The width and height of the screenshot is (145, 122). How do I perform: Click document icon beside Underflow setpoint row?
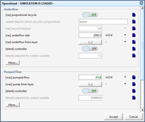point(134,56)
